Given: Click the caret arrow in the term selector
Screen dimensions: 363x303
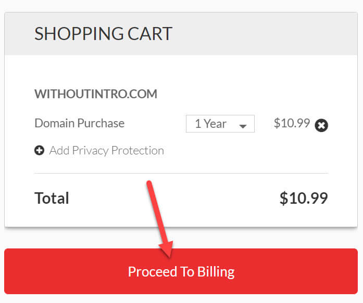Looking at the screenshot, I should click(242, 126).
